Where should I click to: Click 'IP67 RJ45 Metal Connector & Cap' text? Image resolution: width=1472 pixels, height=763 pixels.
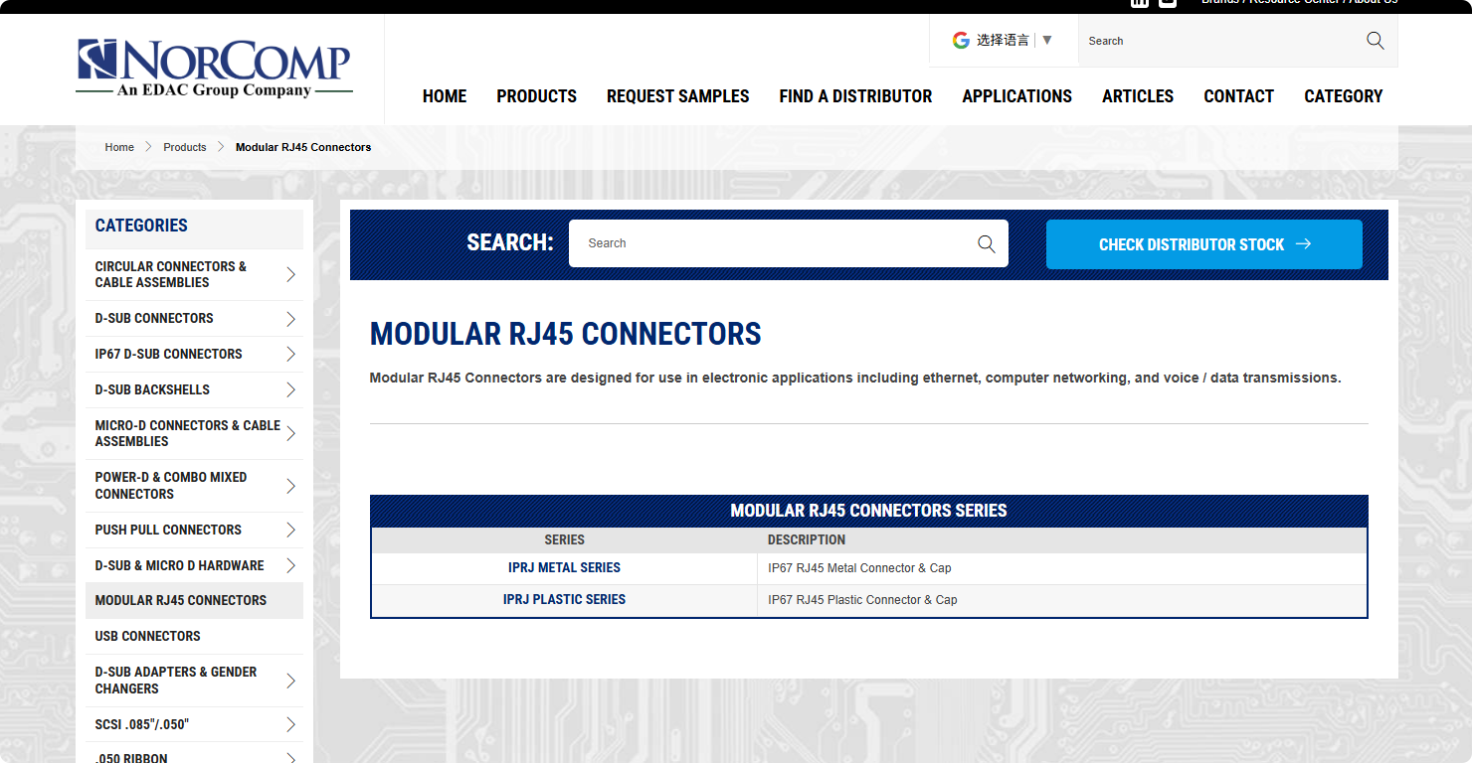(859, 568)
